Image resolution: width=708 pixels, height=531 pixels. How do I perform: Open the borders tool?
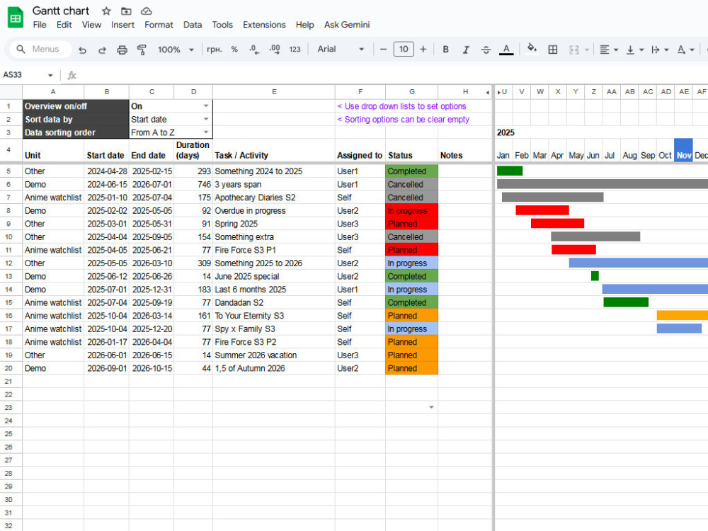553,50
